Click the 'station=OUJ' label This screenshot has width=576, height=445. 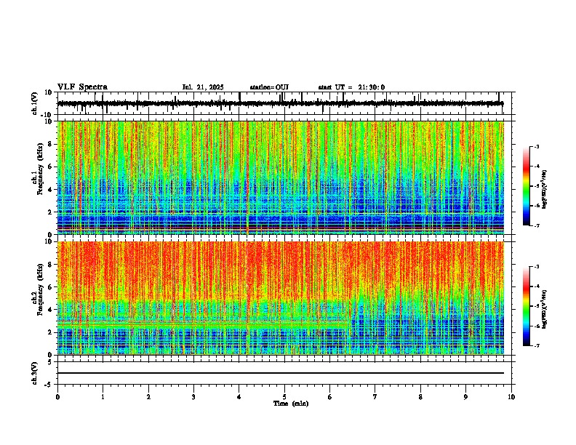[269, 87]
